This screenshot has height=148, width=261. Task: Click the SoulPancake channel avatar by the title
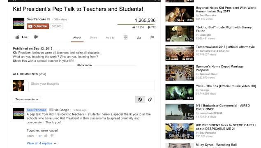[x=18, y=23]
